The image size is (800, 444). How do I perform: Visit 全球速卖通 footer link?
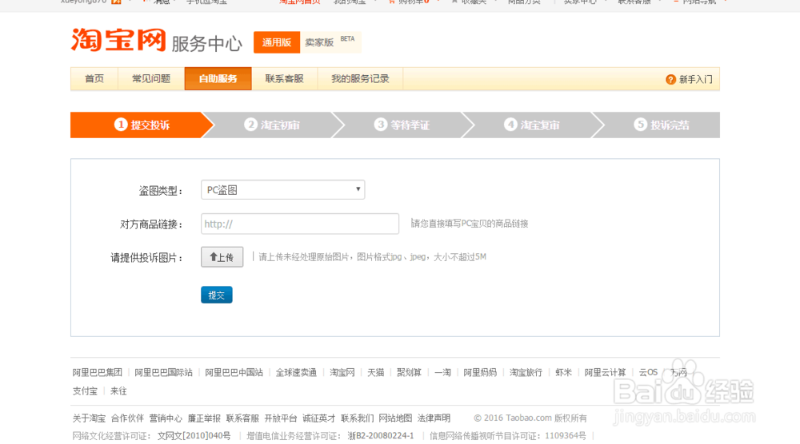click(x=297, y=373)
